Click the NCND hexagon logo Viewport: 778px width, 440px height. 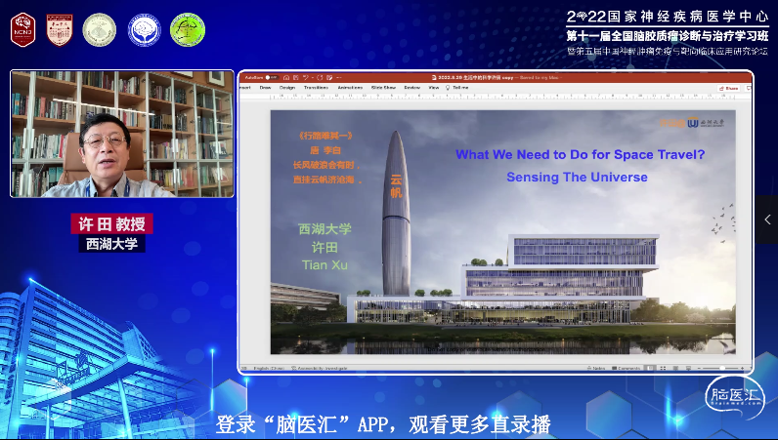tap(22, 29)
